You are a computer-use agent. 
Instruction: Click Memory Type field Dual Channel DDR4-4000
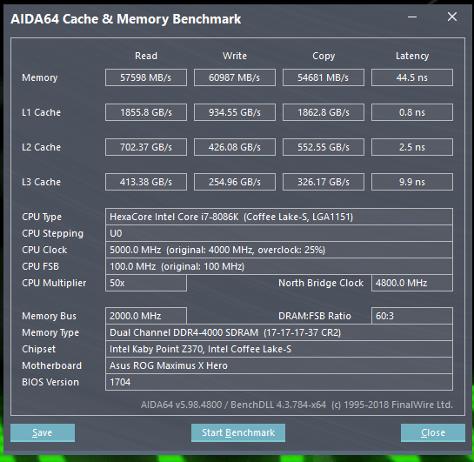[279, 332]
